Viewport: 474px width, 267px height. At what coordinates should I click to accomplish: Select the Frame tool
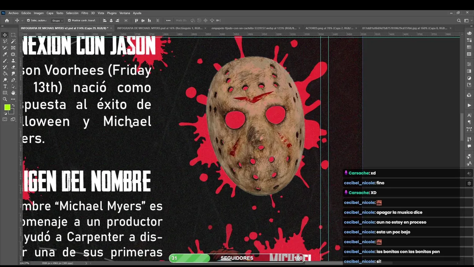click(13, 48)
